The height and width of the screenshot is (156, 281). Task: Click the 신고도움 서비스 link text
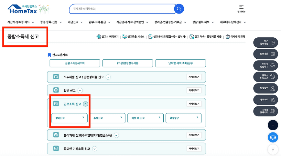coord(136,37)
